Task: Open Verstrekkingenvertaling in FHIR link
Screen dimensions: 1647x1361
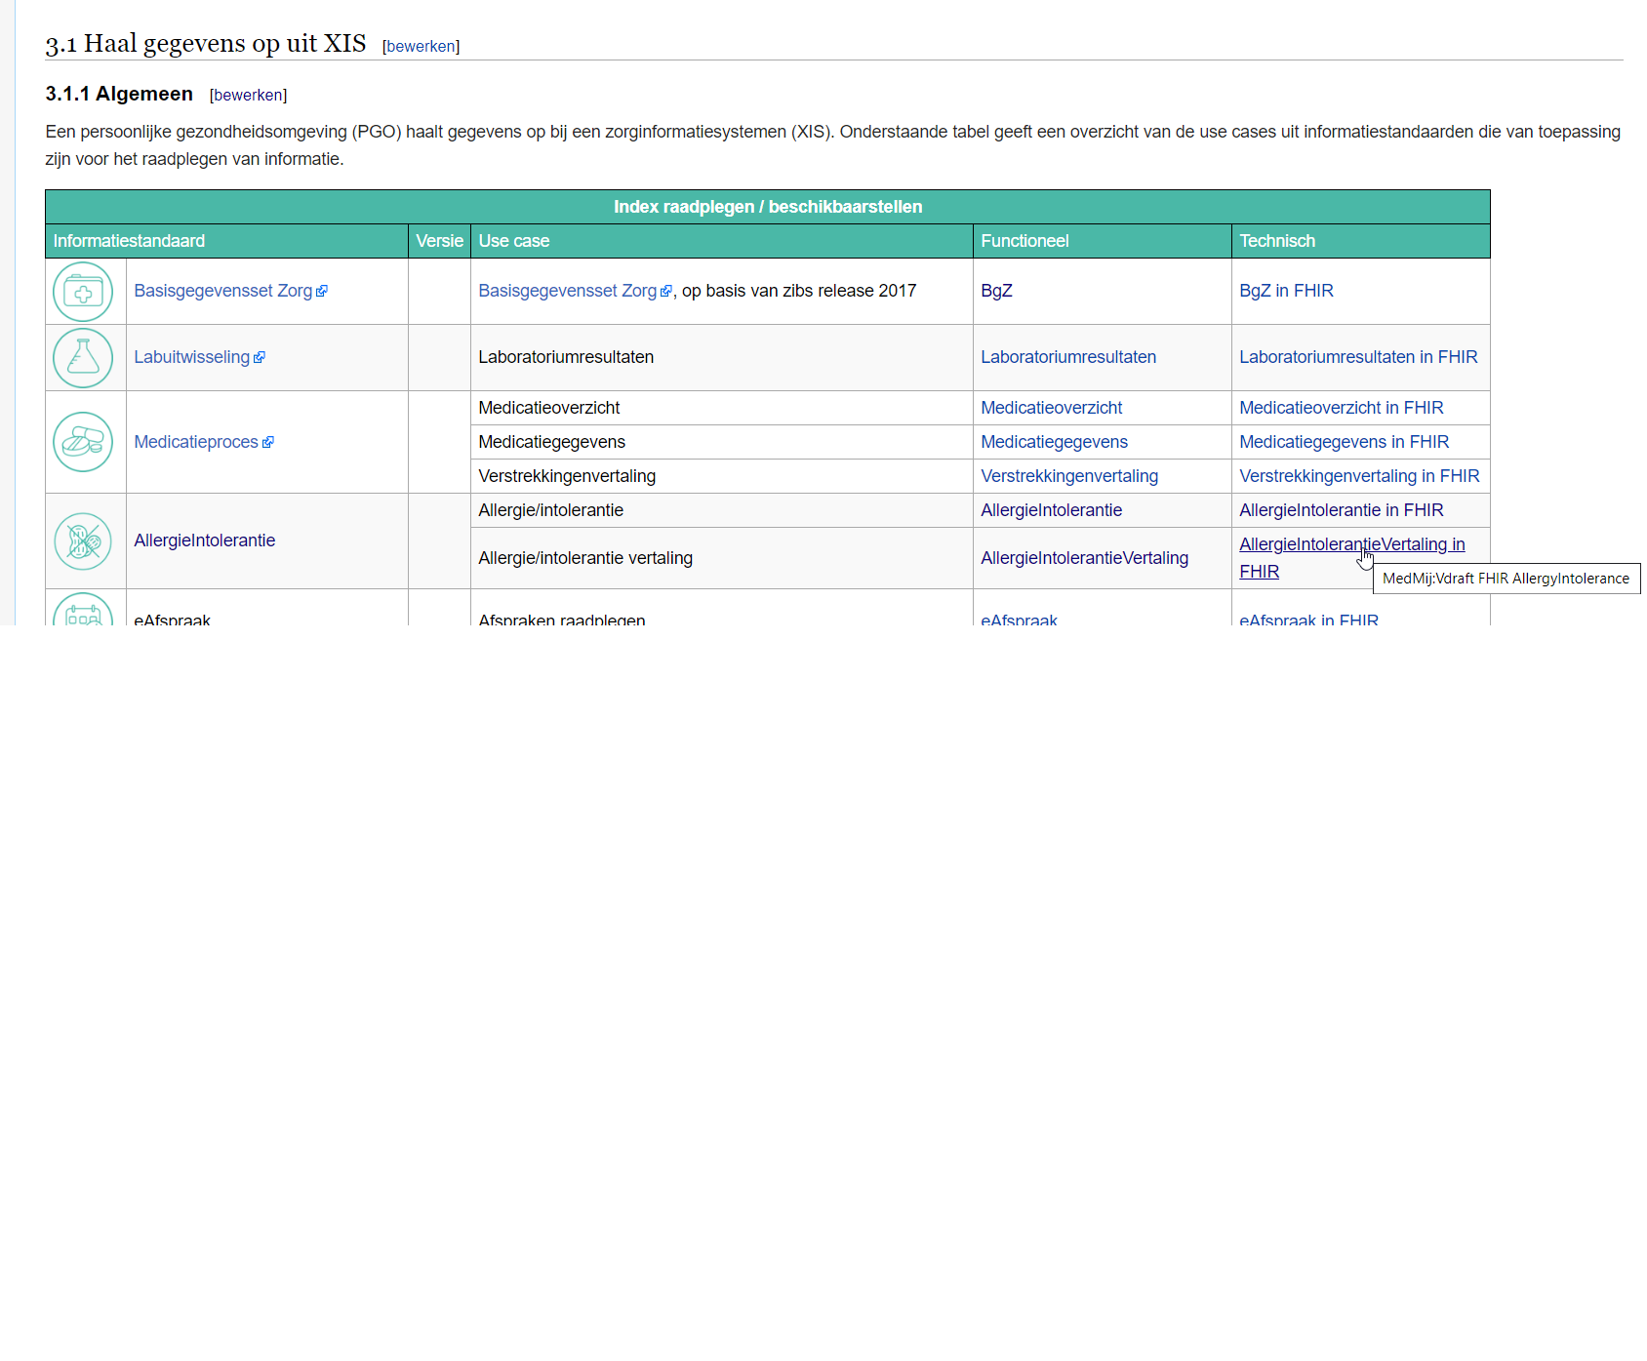Action: coord(1359,476)
